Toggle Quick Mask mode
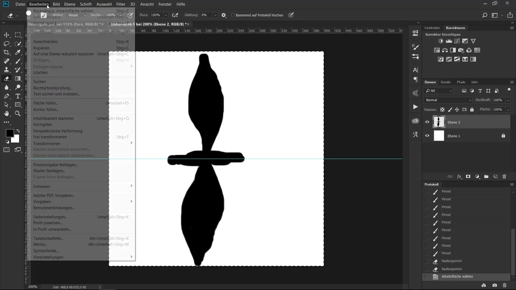Image resolution: width=516 pixels, height=290 pixels. click(x=6, y=150)
